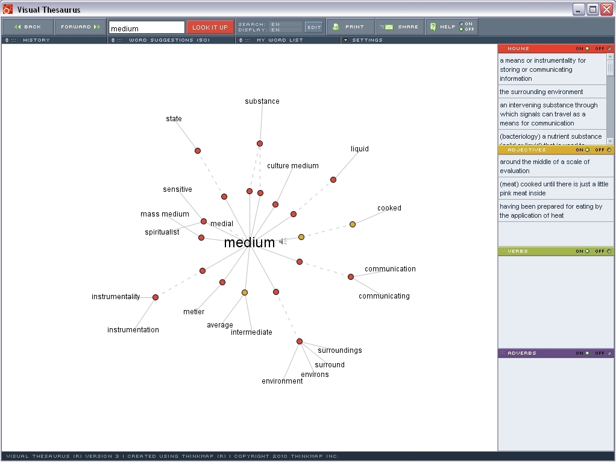Image resolution: width=616 pixels, height=462 pixels.
Task: Select definition 'a means or instrumentality for storing'
Action: click(x=552, y=69)
